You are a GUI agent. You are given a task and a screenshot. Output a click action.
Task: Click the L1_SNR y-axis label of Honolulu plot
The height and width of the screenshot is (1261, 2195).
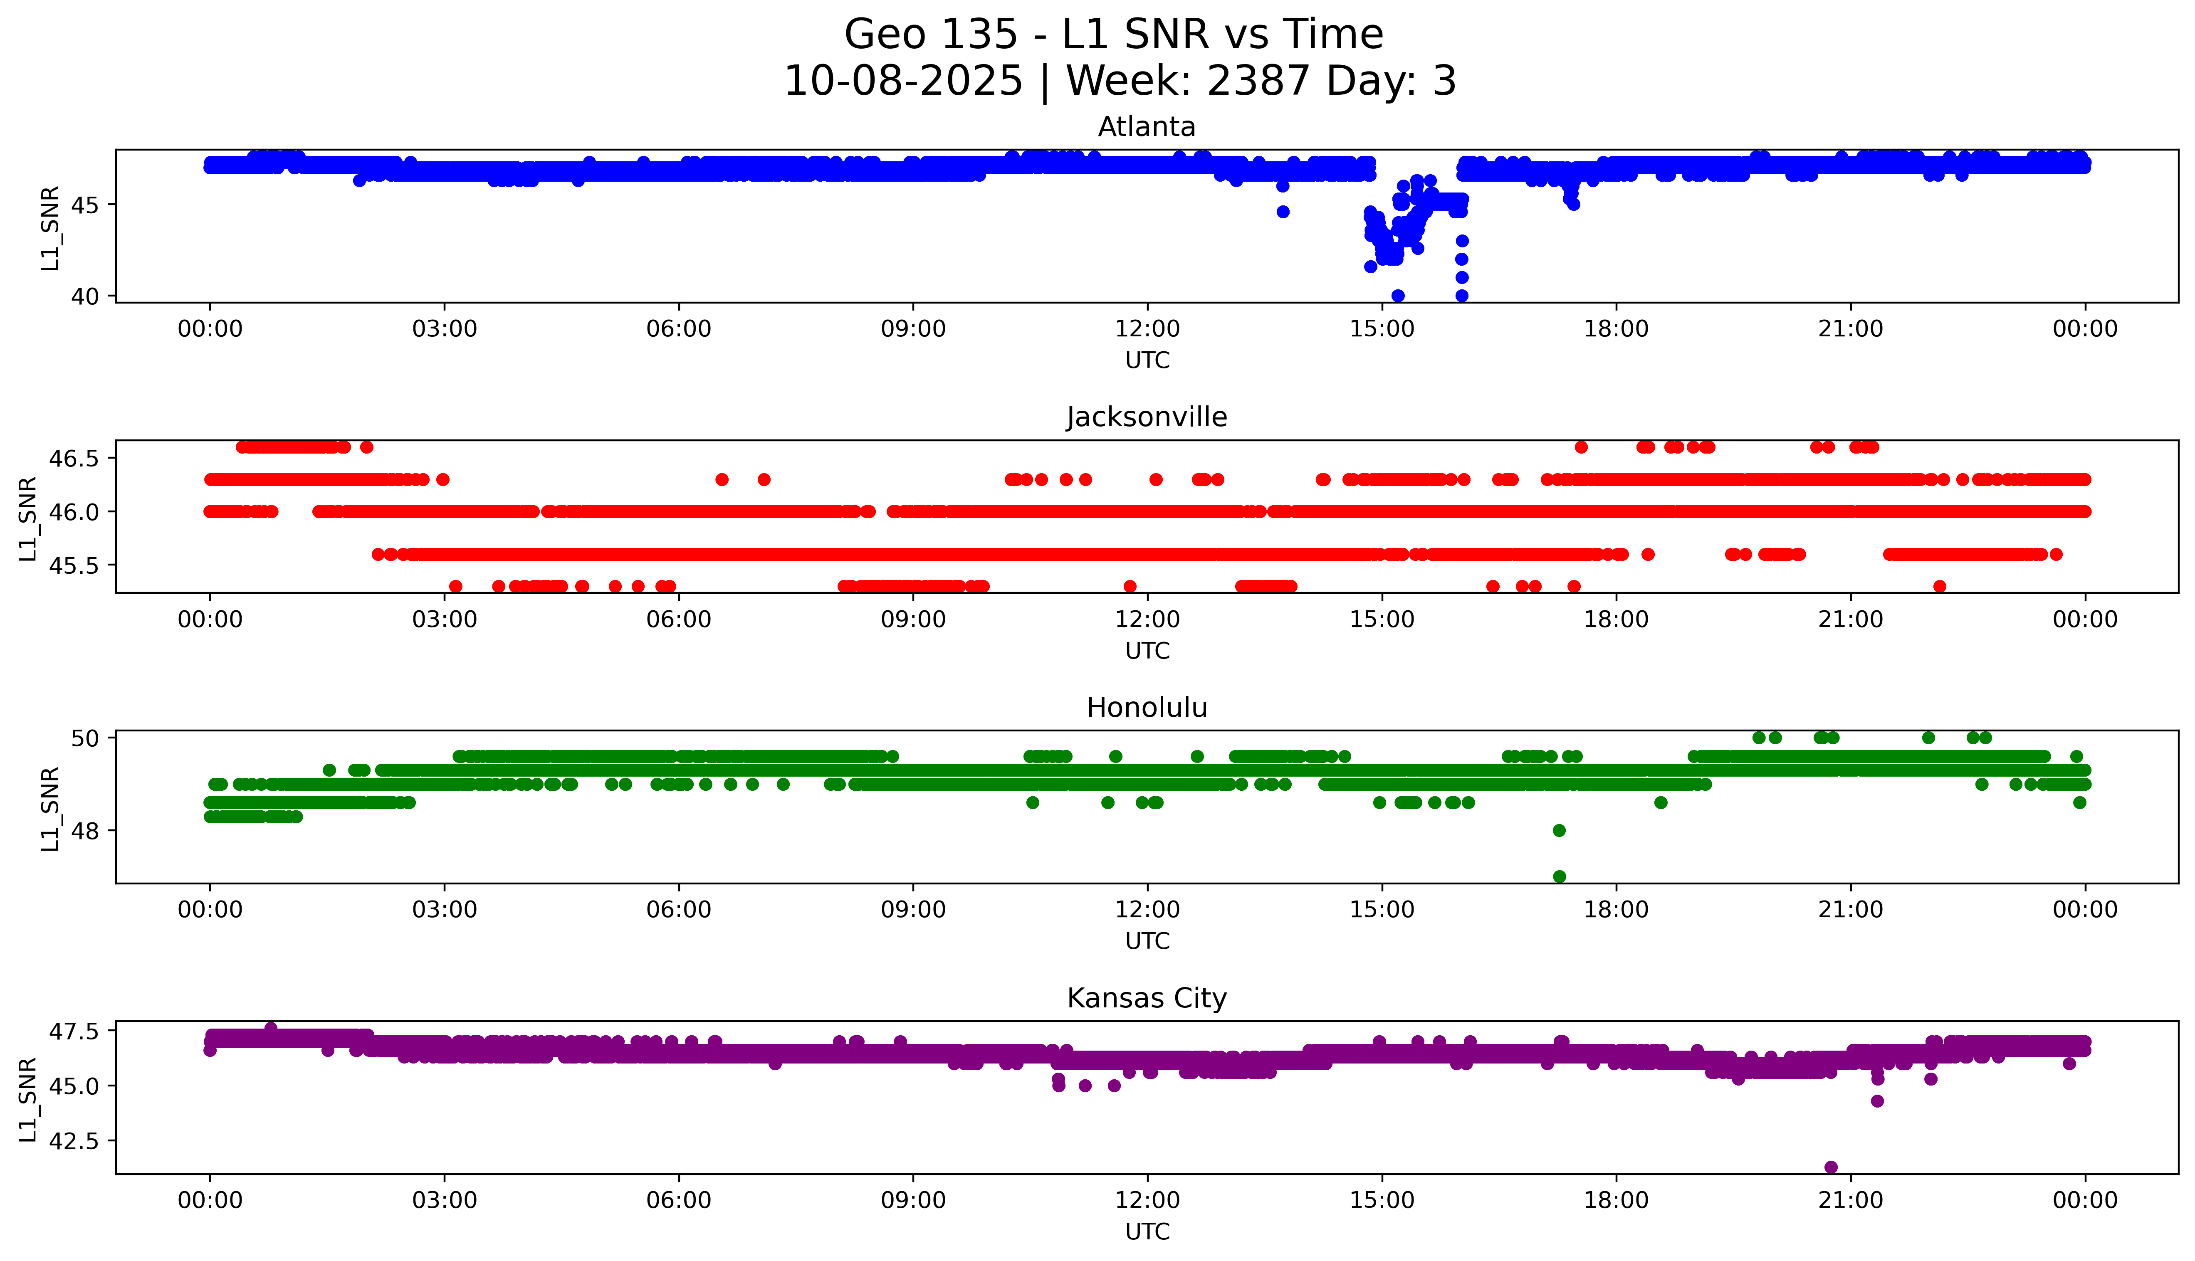[x=50, y=808]
